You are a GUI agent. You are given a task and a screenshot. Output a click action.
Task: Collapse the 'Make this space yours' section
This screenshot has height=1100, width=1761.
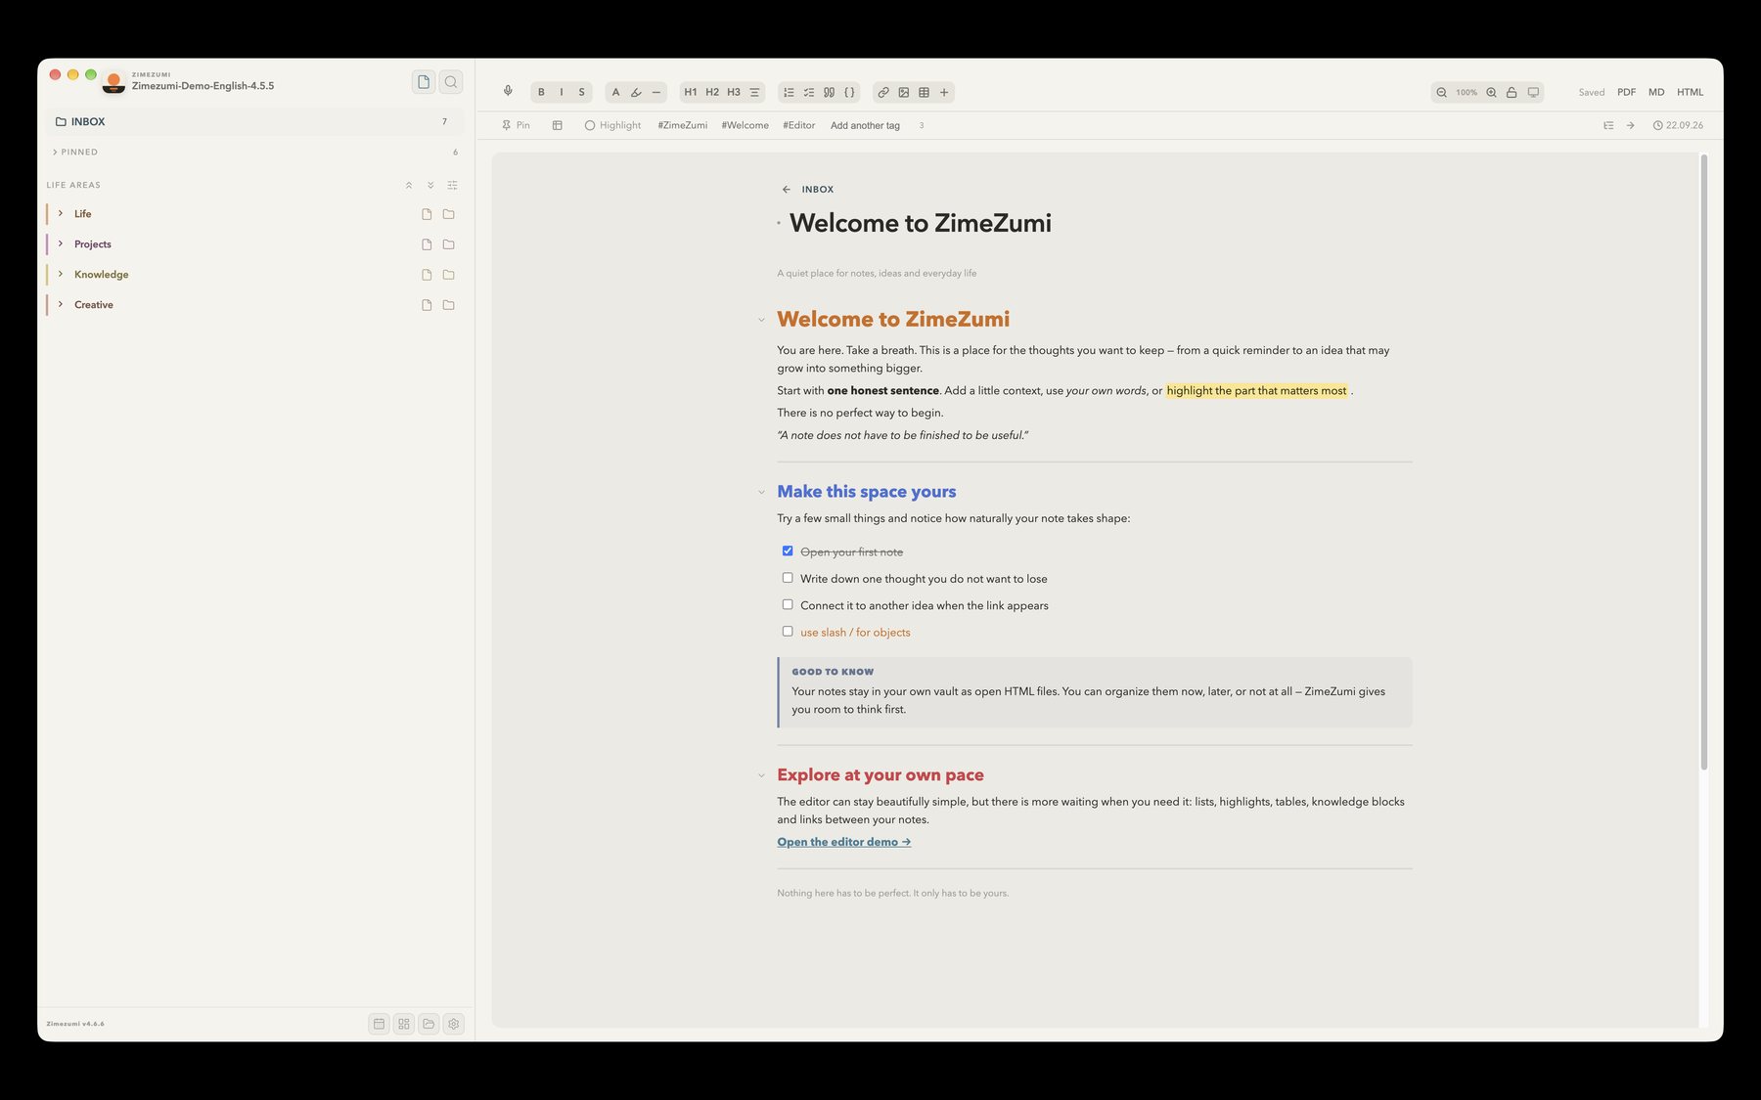(761, 492)
